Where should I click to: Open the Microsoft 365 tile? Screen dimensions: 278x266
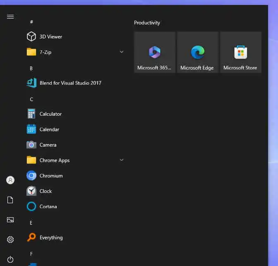(155, 52)
